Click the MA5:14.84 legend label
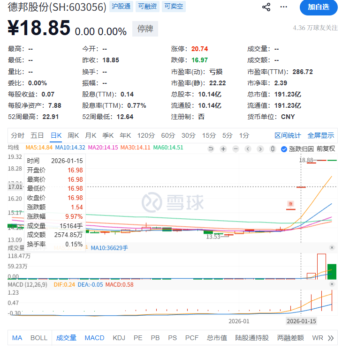The height and width of the screenshot is (349, 342). [39, 148]
